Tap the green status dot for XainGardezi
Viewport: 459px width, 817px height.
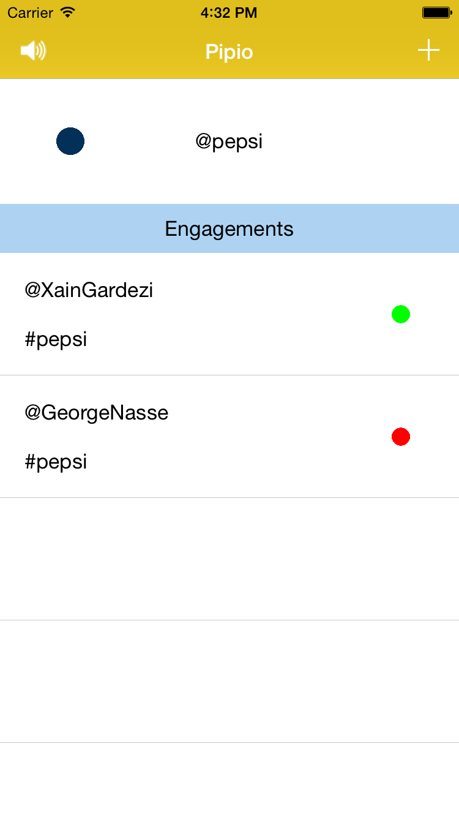(x=401, y=314)
